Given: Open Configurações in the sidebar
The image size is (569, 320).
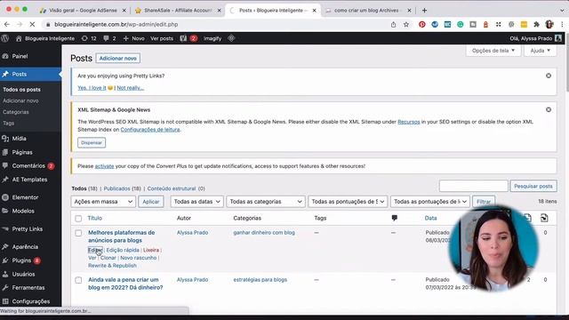Looking at the screenshot, I should [30, 301].
